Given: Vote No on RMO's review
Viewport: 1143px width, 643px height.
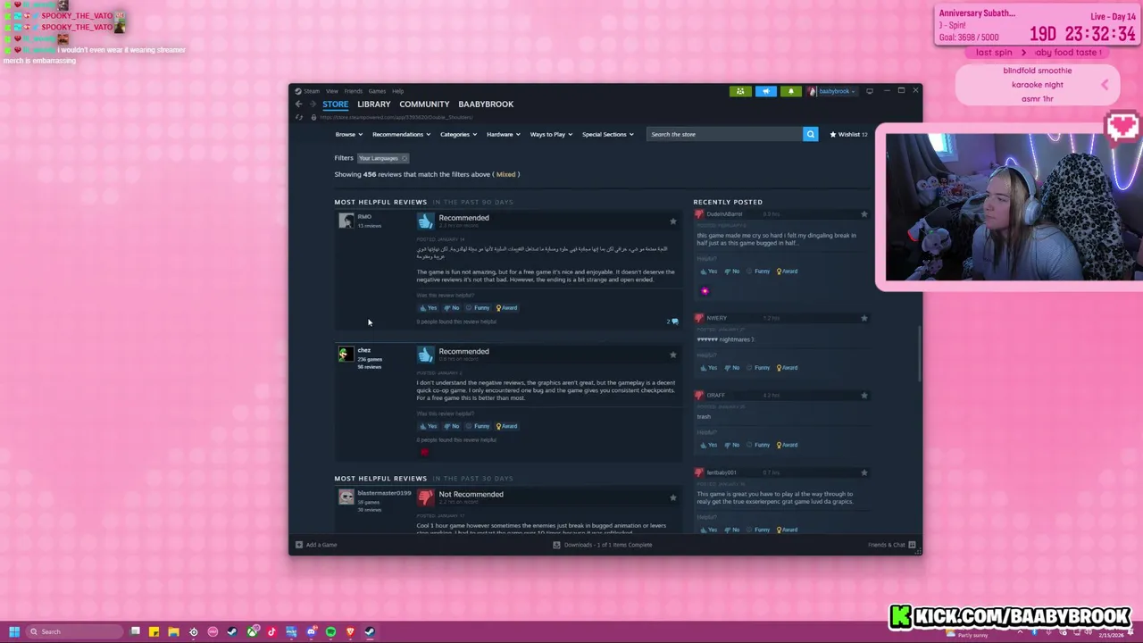Looking at the screenshot, I should click(452, 308).
